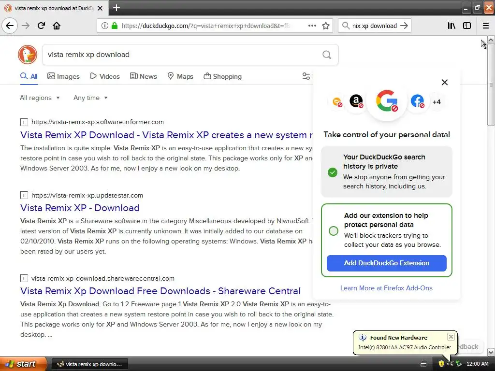Open the security shield tray icon

click(441, 364)
